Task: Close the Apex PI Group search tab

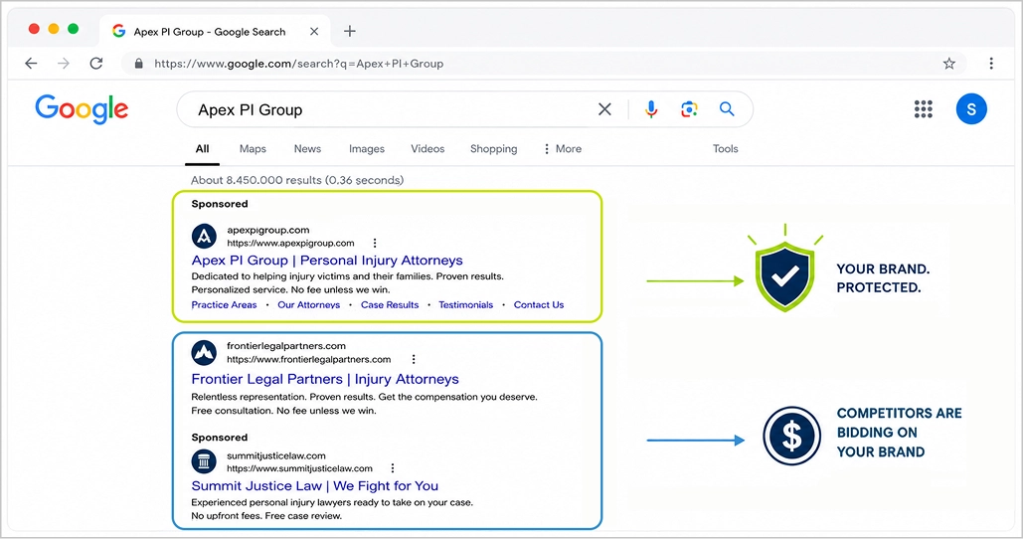Action: (314, 31)
